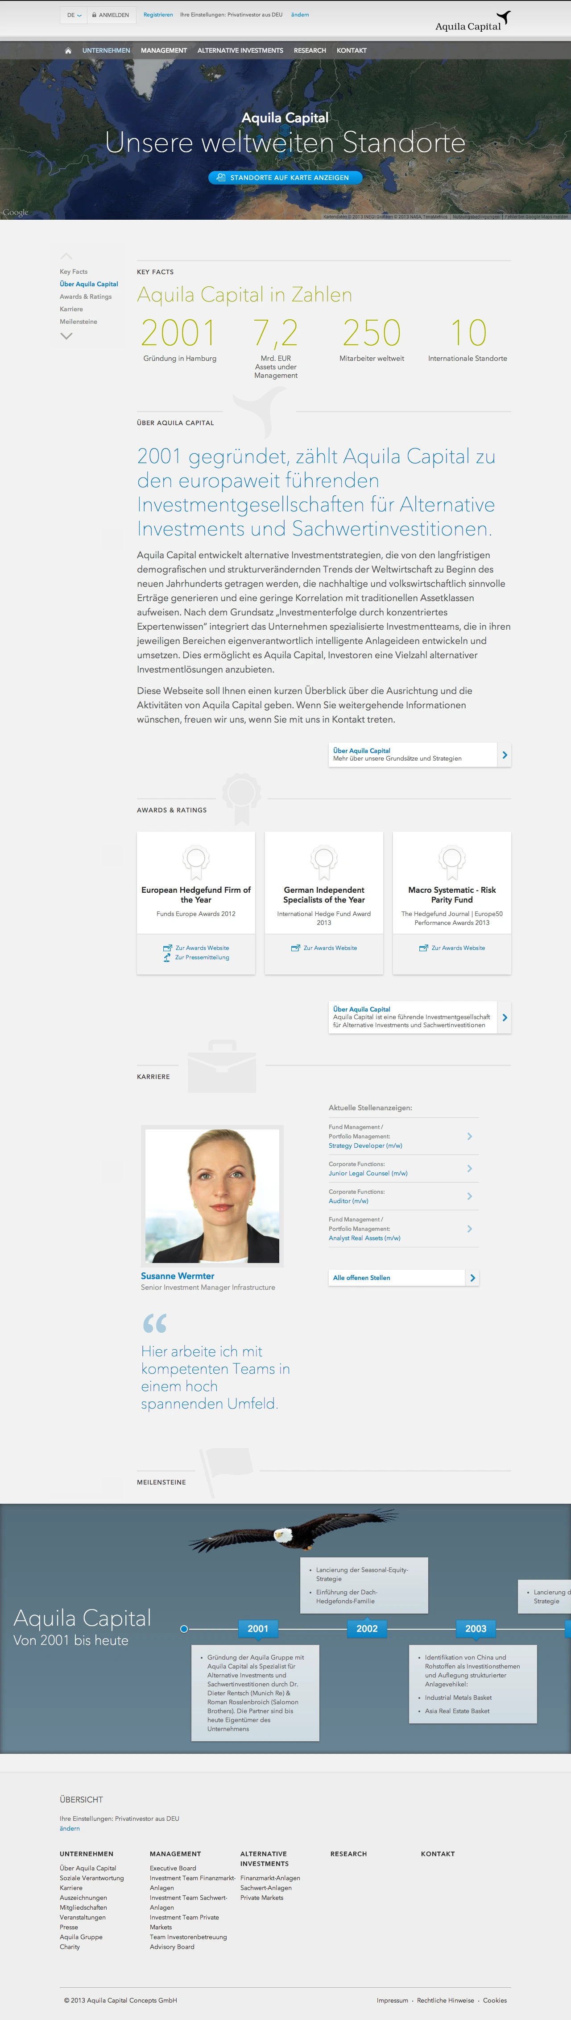Open the DE language dropdown

[x=74, y=15]
